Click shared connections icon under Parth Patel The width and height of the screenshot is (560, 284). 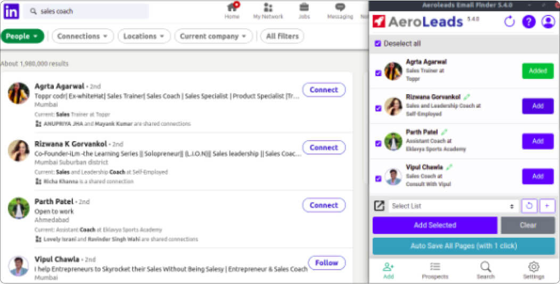(x=38, y=239)
